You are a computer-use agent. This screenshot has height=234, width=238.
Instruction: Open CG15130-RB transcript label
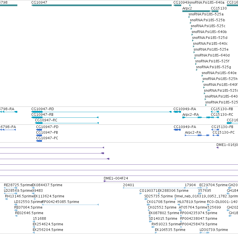(222, 109)
